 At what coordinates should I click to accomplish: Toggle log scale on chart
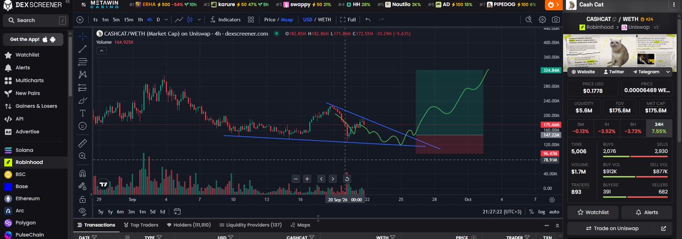pos(542,211)
